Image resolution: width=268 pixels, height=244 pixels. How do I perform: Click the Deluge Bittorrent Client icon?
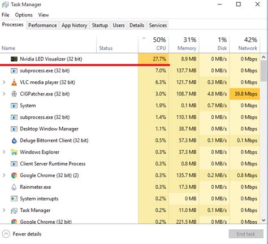pyautogui.click(x=14, y=141)
